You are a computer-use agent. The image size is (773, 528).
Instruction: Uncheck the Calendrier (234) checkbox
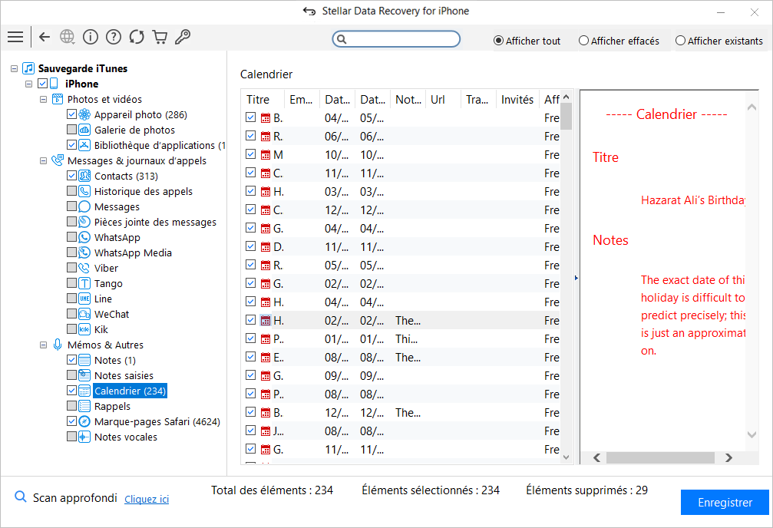pyautogui.click(x=71, y=391)
